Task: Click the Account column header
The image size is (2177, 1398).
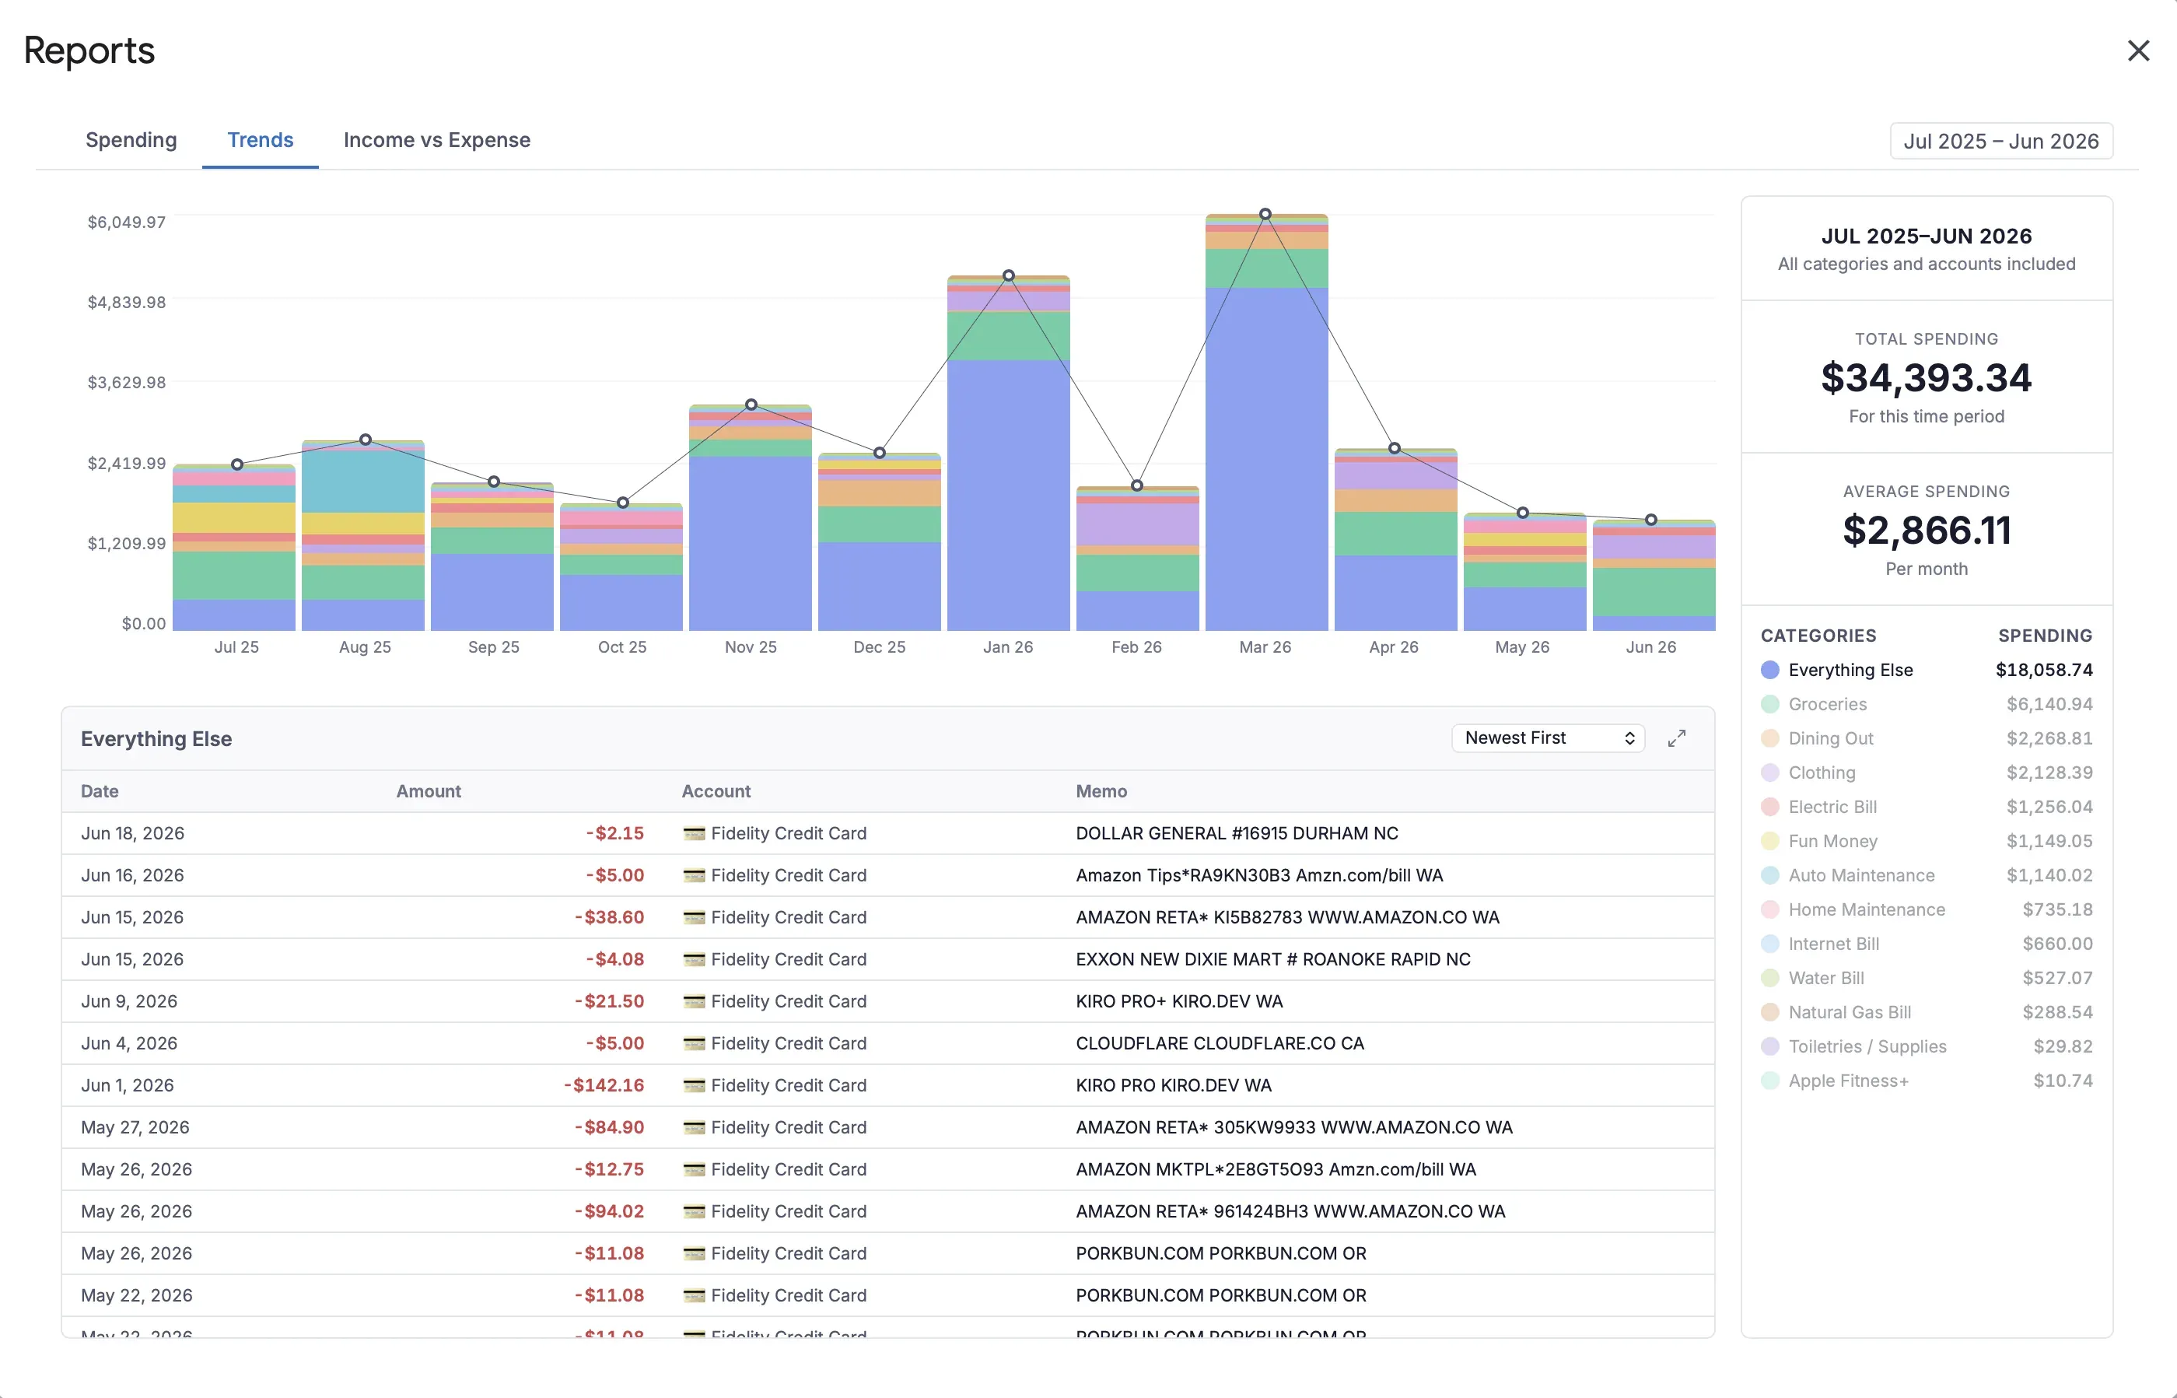Action: point(716,790)
